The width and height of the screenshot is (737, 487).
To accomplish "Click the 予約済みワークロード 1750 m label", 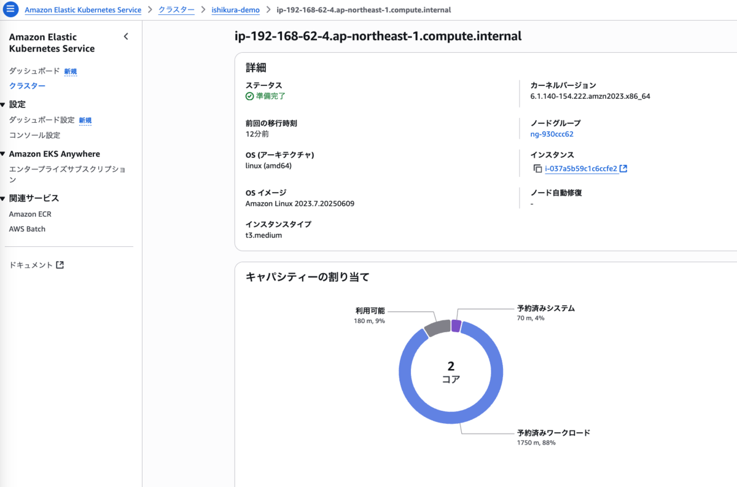I will pyautogui.click(x=553, y=437).
